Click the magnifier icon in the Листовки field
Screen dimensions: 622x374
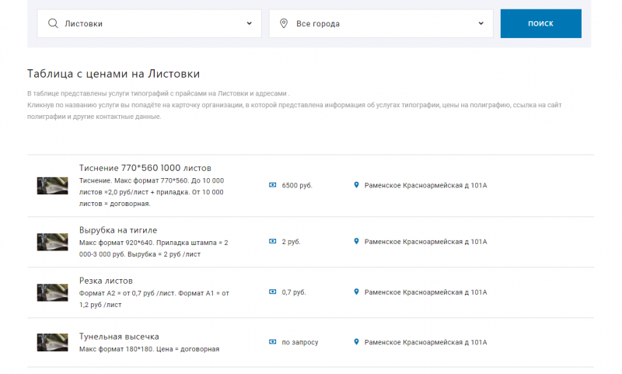coord(53,23)
